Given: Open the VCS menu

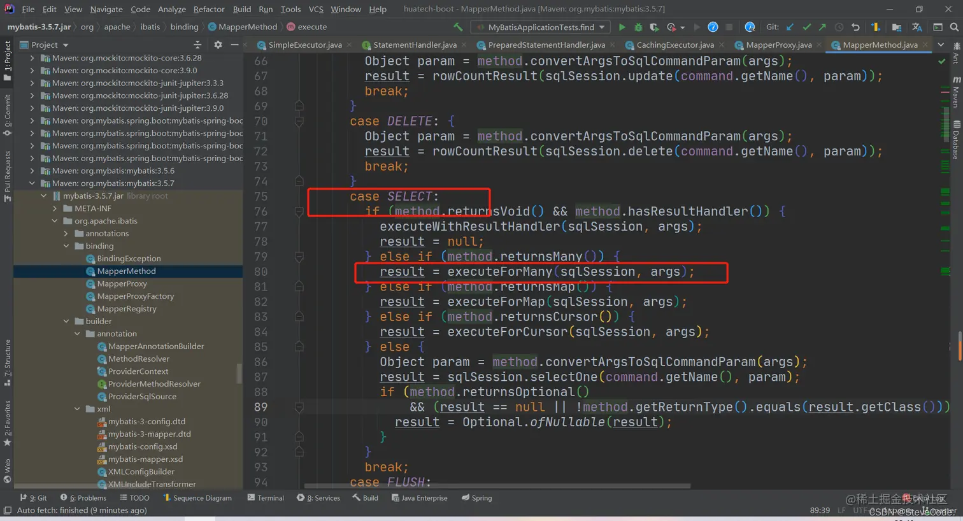Looking at the screenshot, I should coord(316,9).
